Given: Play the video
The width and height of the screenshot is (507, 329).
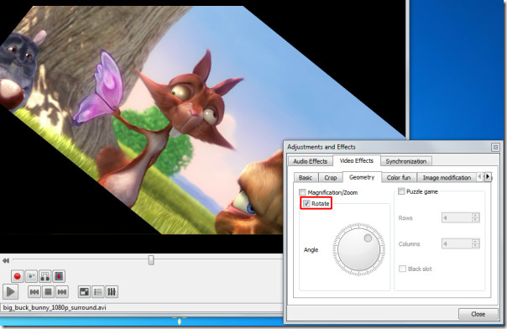Looking at the screenshot, I should coord(10,292).
